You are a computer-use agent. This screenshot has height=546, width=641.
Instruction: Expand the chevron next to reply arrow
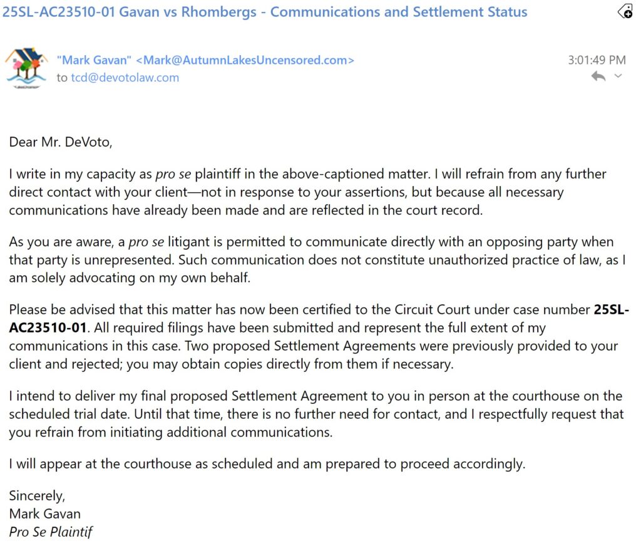618,76
